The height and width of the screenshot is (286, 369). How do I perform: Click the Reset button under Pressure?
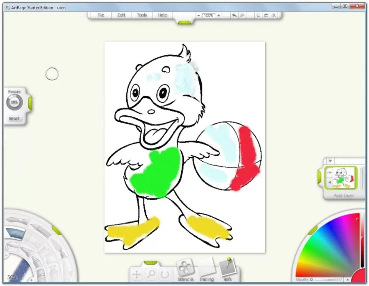click(x=14, y=119)
